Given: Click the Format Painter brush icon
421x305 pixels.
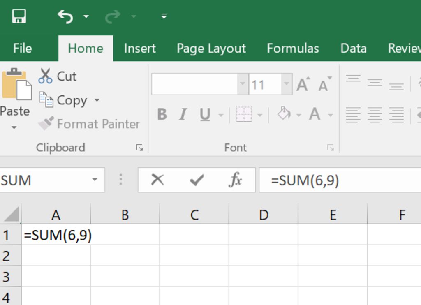Looking at the screenshot, I should coord(46,123).
